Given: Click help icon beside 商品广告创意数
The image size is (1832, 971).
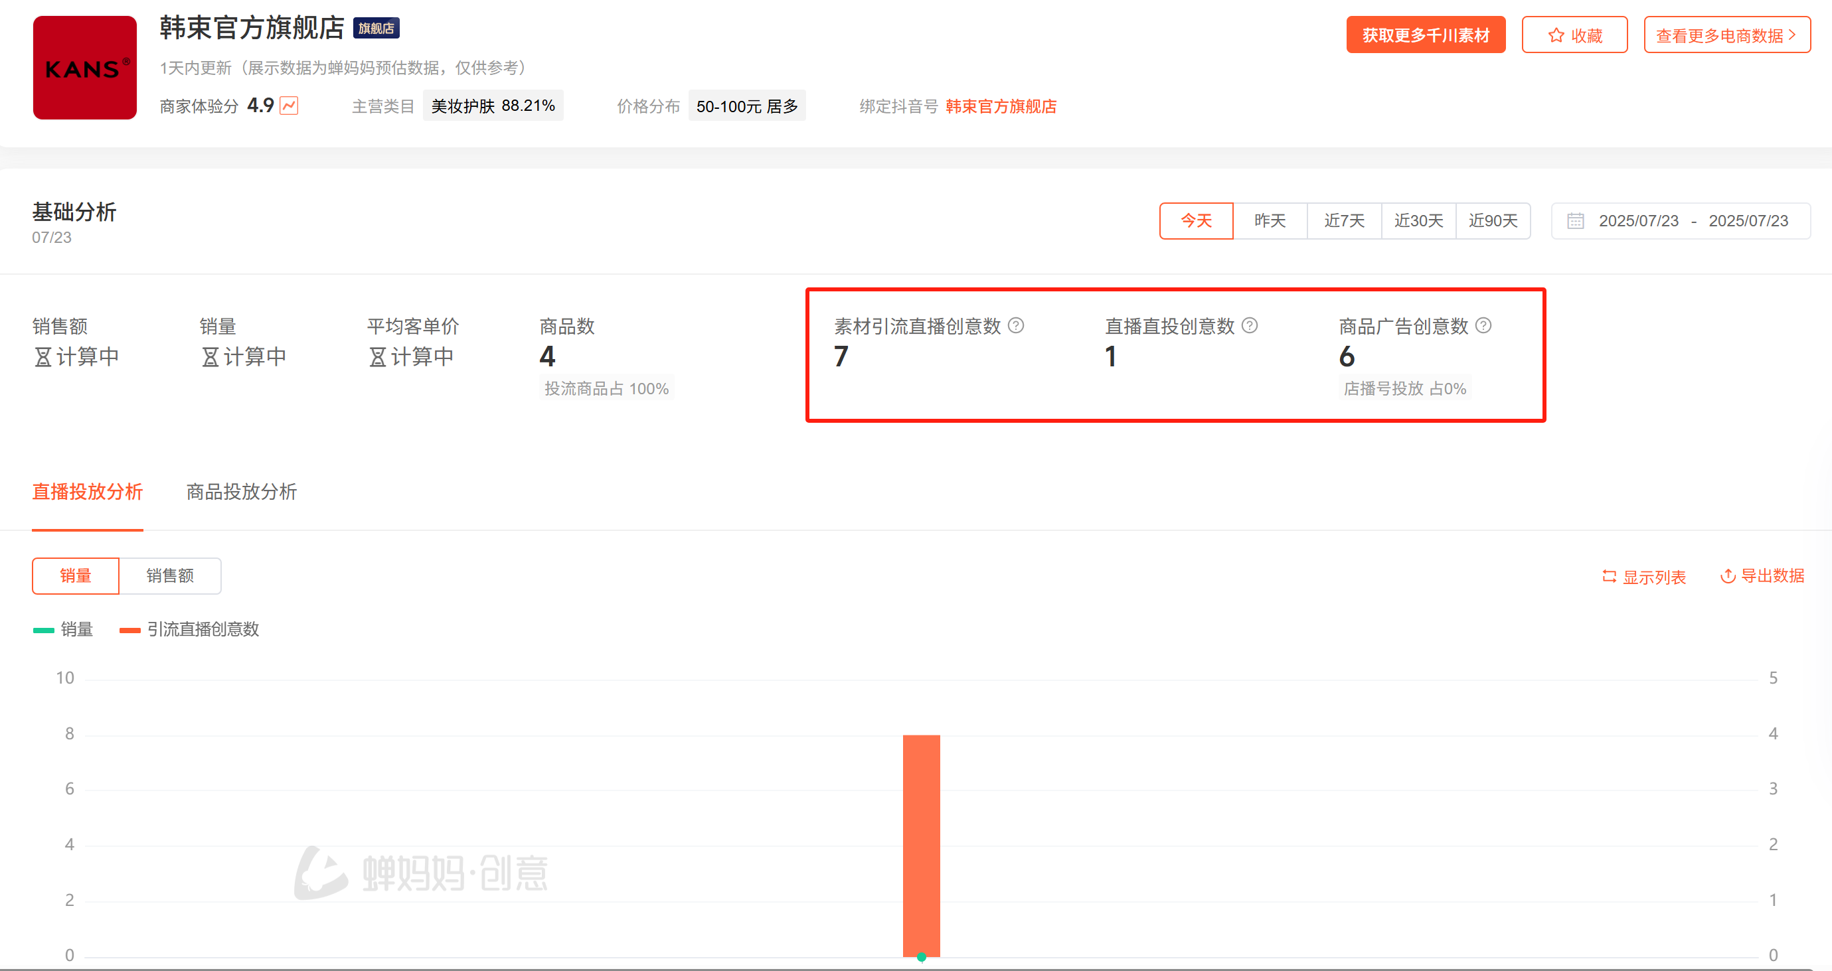Looking at the screenshot, I should tap(1483, 326).
